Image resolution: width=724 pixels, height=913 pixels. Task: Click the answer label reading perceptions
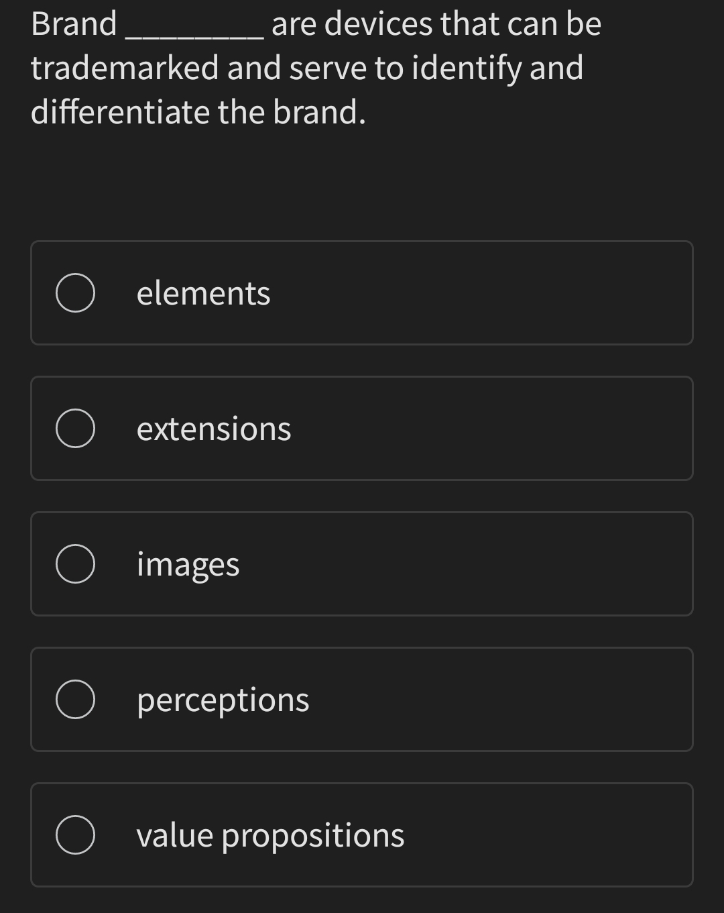pos(222,698)
